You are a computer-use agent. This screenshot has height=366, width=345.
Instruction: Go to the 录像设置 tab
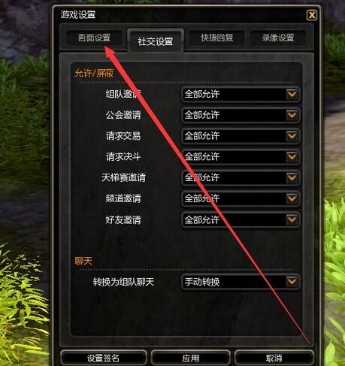click(278, 38)
